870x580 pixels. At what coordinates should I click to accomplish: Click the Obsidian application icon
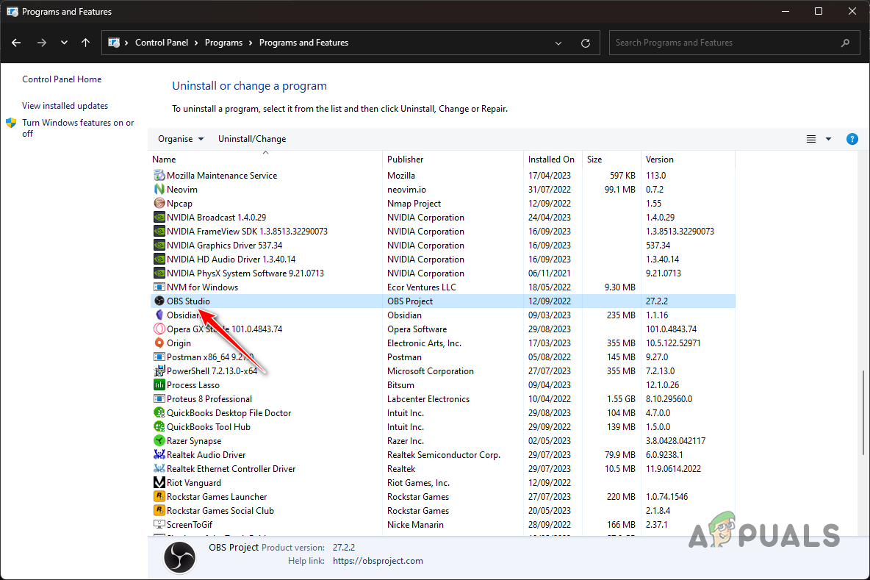pos(159,315)
